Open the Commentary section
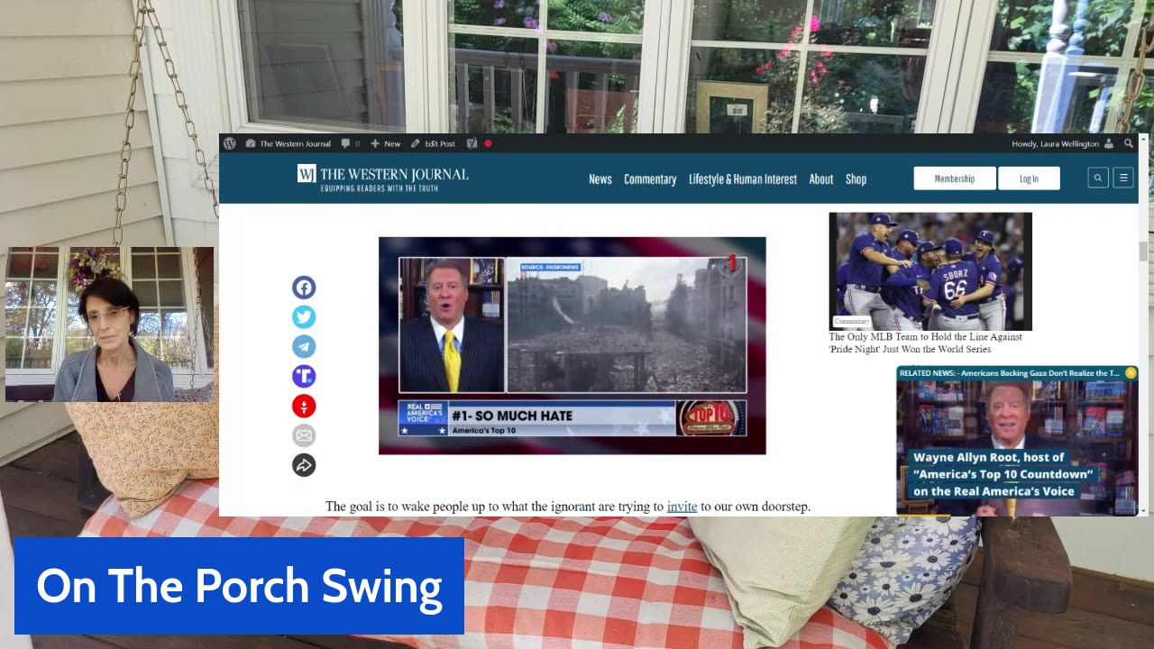 point(650,179)
